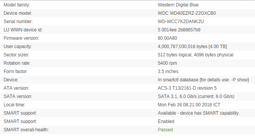Click the 3.5 inches form factor value
Screen dimensions: 255x140
(168, 72)
